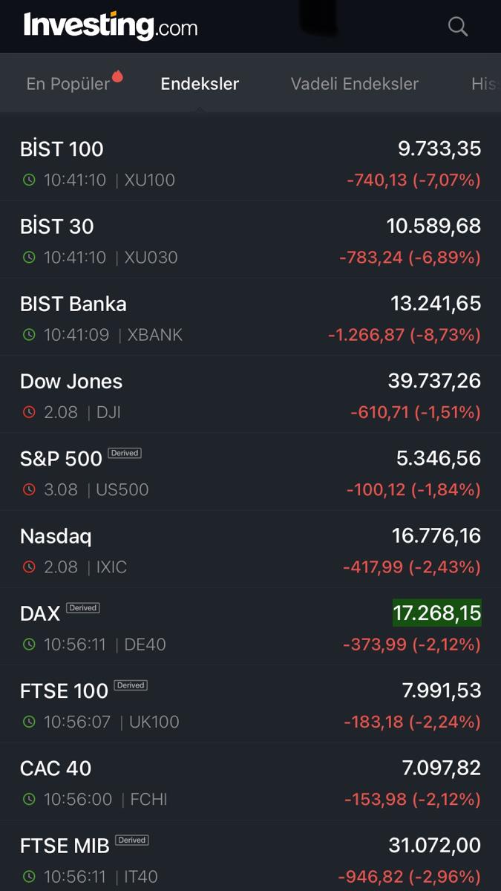Tap the search magnifier icon

[458, 27]
